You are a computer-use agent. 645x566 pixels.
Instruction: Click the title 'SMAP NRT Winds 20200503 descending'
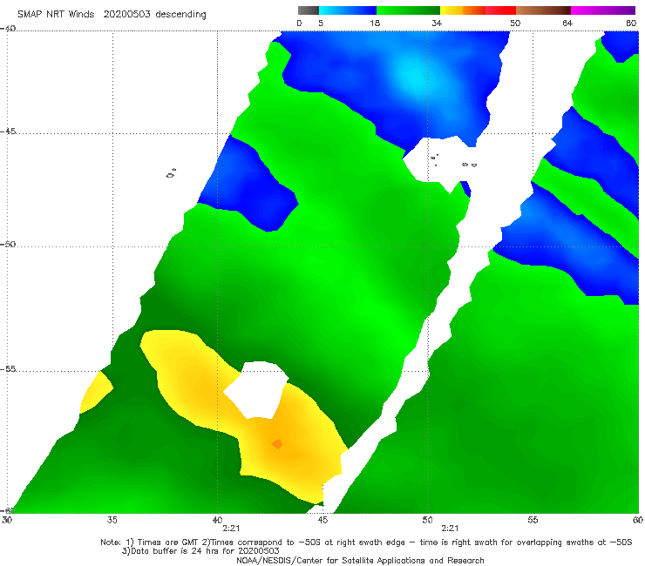coord(112,14)
